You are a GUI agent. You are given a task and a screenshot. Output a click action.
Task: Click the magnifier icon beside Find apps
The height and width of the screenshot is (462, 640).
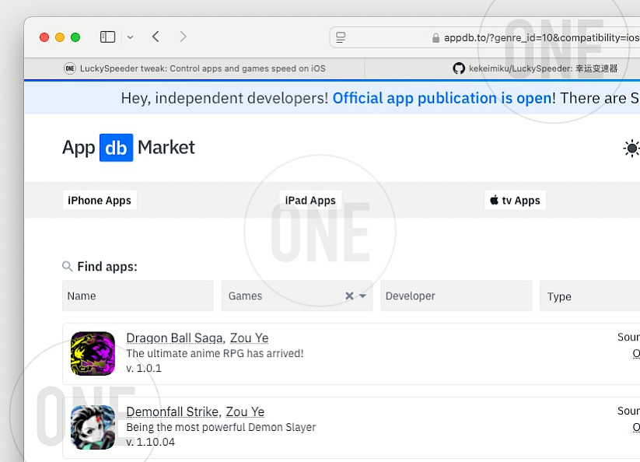click(67, 267)
